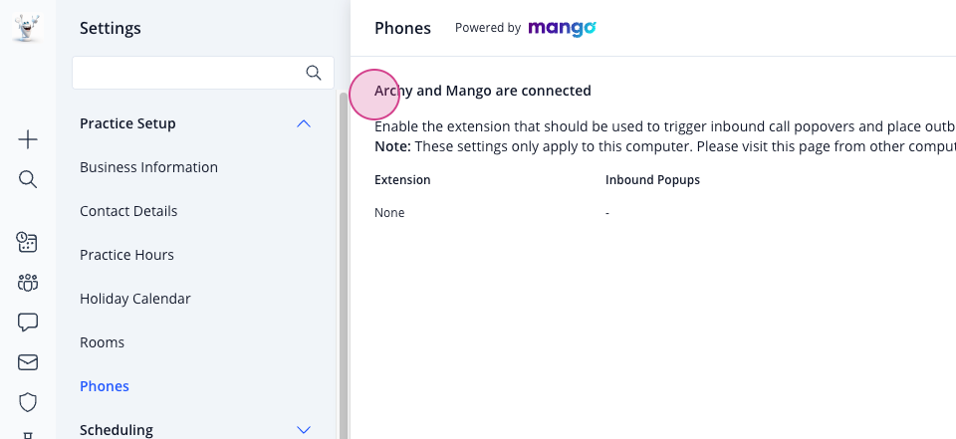Select the Rooms settings item
The width and height of the screenshot is (956, 439).
coord(102,342)
